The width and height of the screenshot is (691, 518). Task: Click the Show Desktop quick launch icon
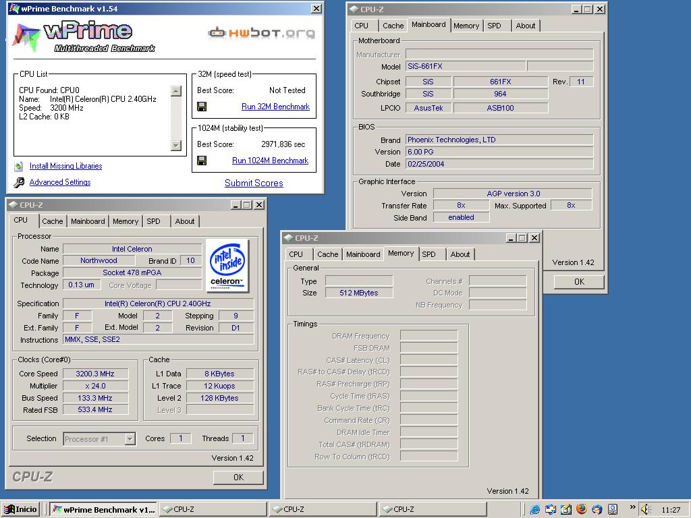tap(566, 510)
